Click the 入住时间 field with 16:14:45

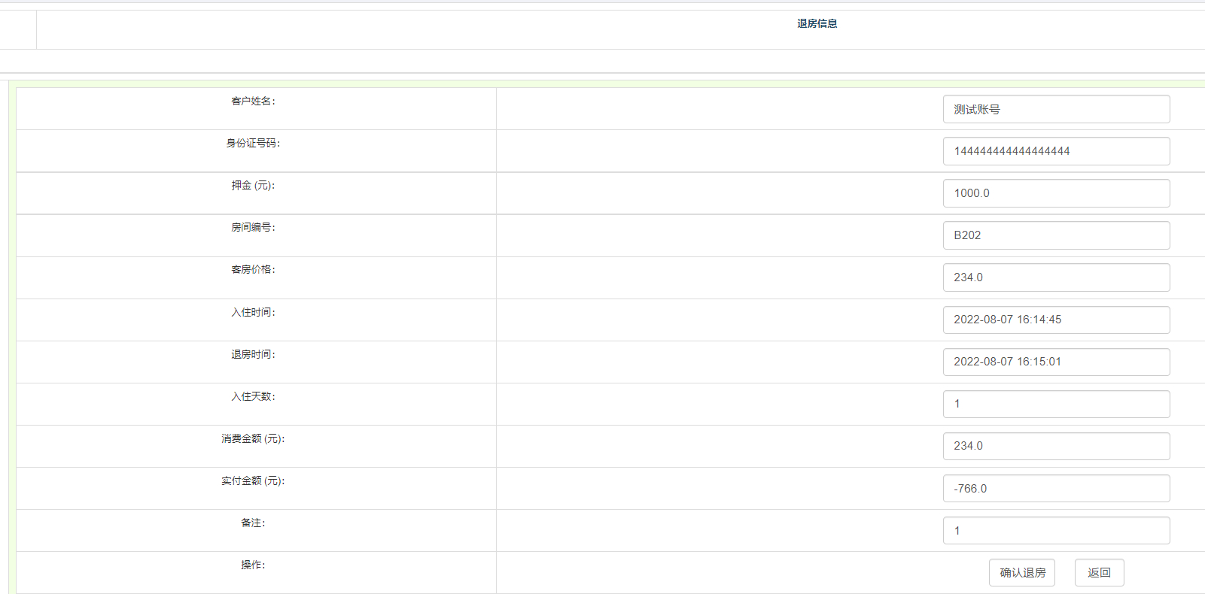tap(1056, 320)
